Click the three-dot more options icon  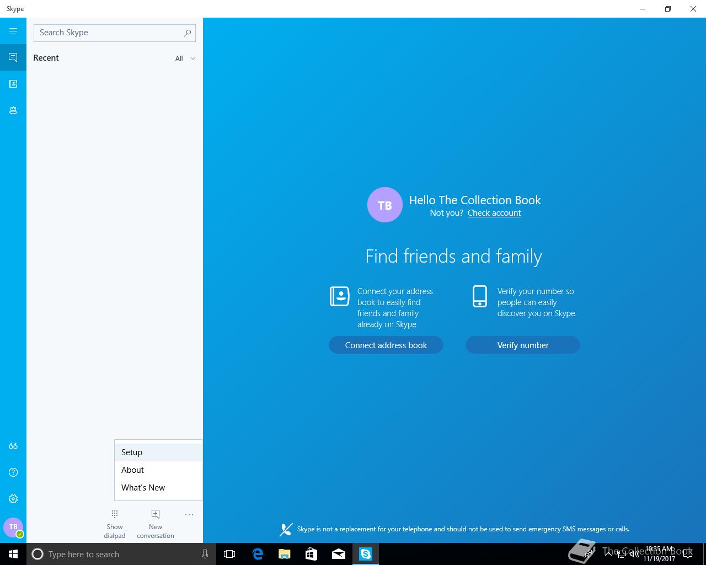pyautogui.click(x=189, y=515)
